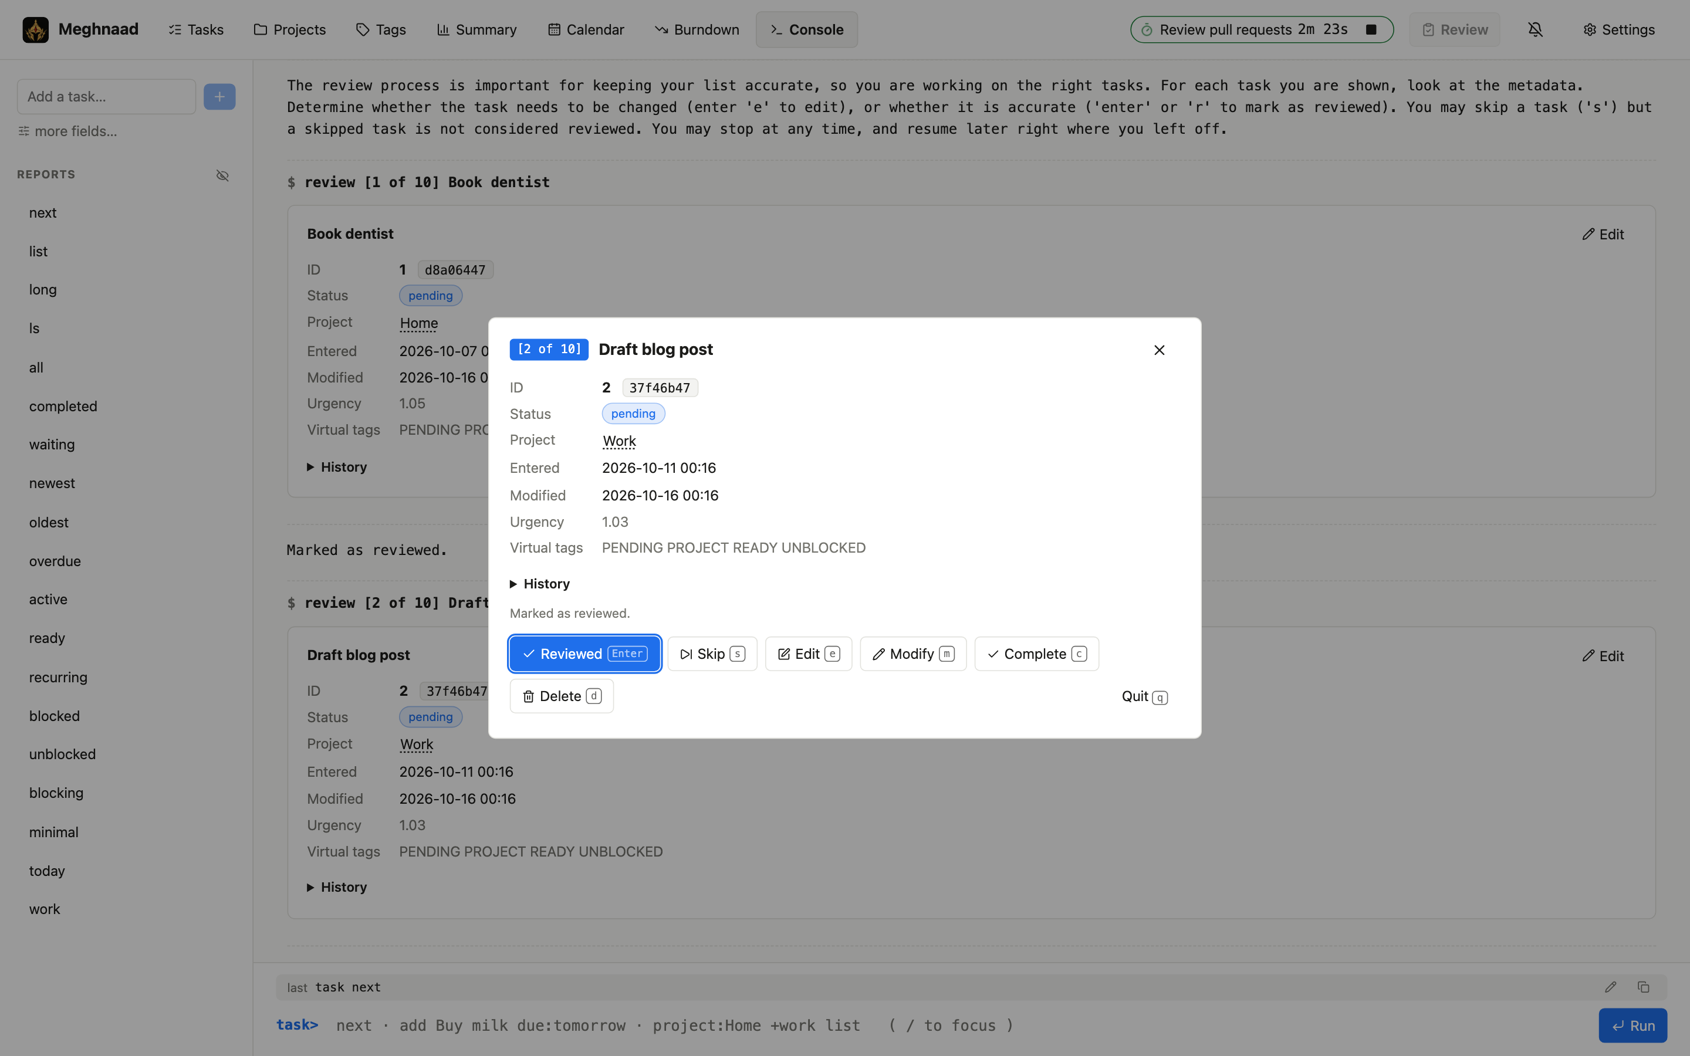Expand History under Book dentist card
Viewport: 1690px width, 1056px height.
pos(337,466)
